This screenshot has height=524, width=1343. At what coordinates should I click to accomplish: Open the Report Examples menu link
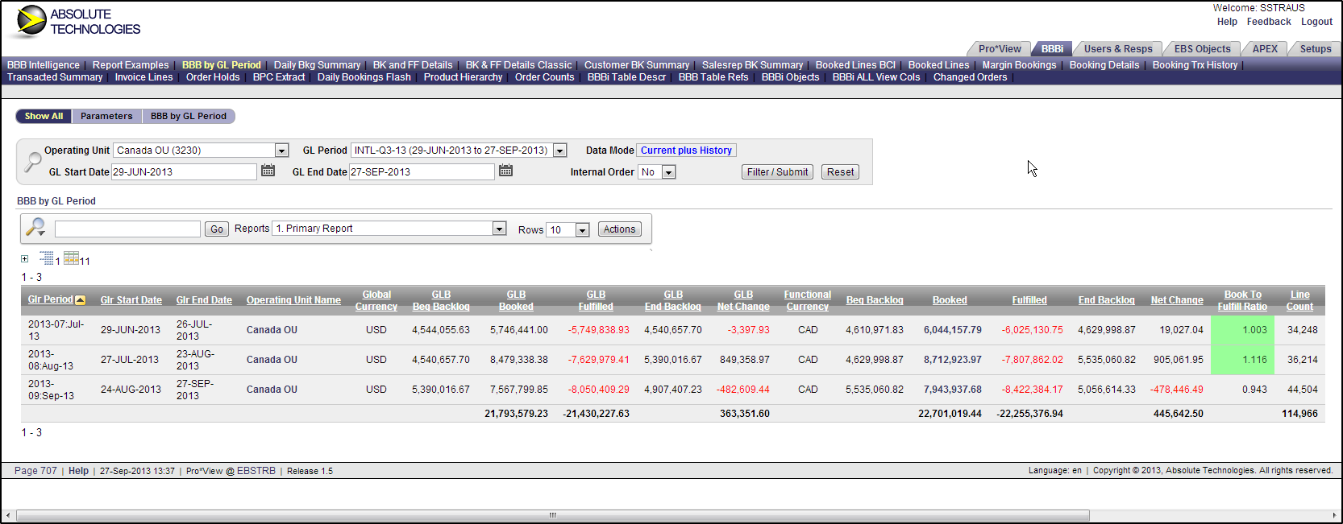pyautogui.click(x=131, y=65)
